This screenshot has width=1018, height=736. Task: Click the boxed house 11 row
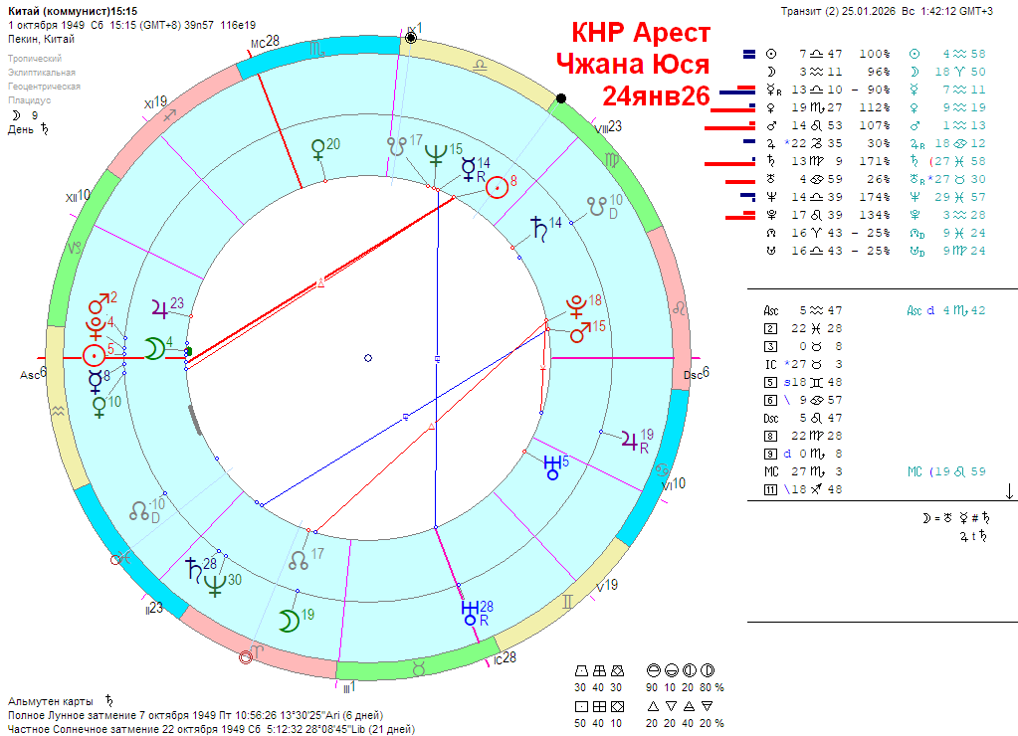click(803, 489)
